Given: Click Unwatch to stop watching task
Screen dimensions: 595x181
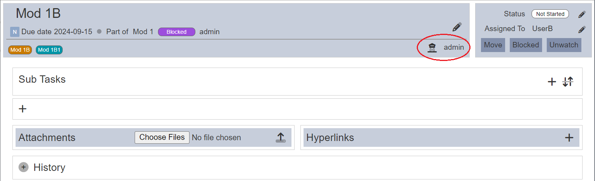Looking at the screenshot, I should click(564, 45).
